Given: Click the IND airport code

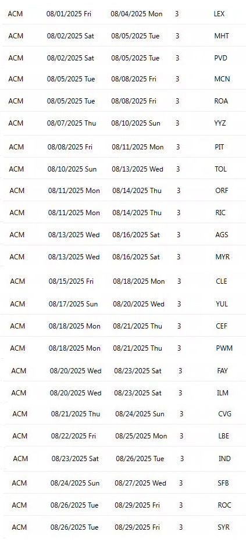Looking at the screenshot, I should pyautogui.click(x=224, y=459).
